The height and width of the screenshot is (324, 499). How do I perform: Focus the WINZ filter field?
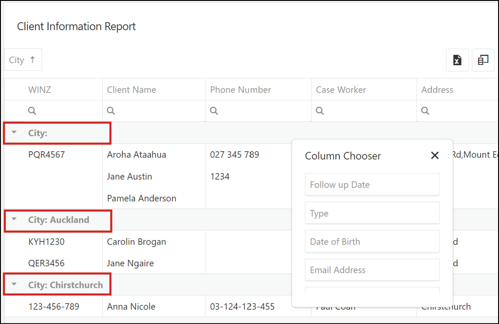[53, 110]
